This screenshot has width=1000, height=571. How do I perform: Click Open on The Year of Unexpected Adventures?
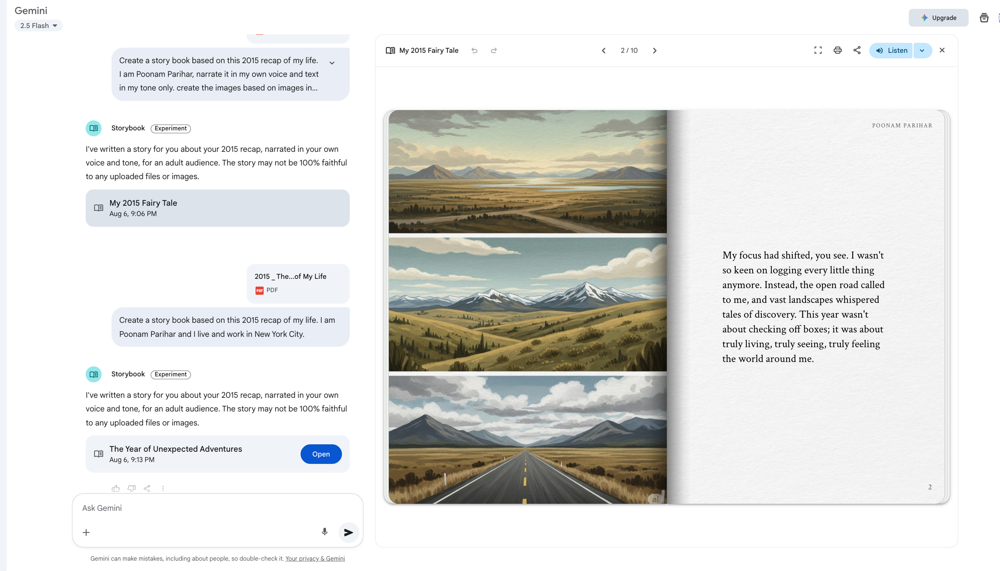(x=321, y=454)
